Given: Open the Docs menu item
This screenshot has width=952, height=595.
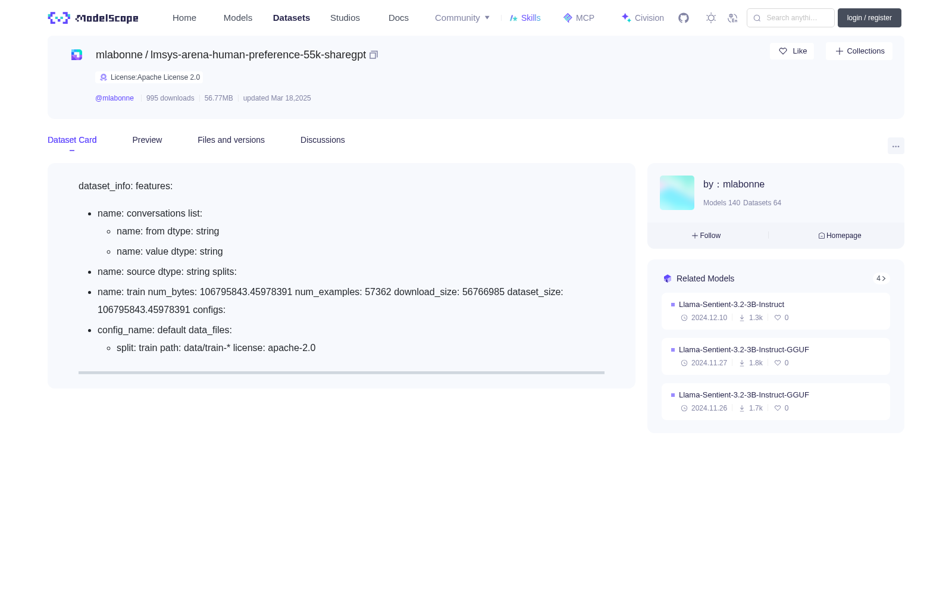Looking at the screenshot, I should [399, 18].
